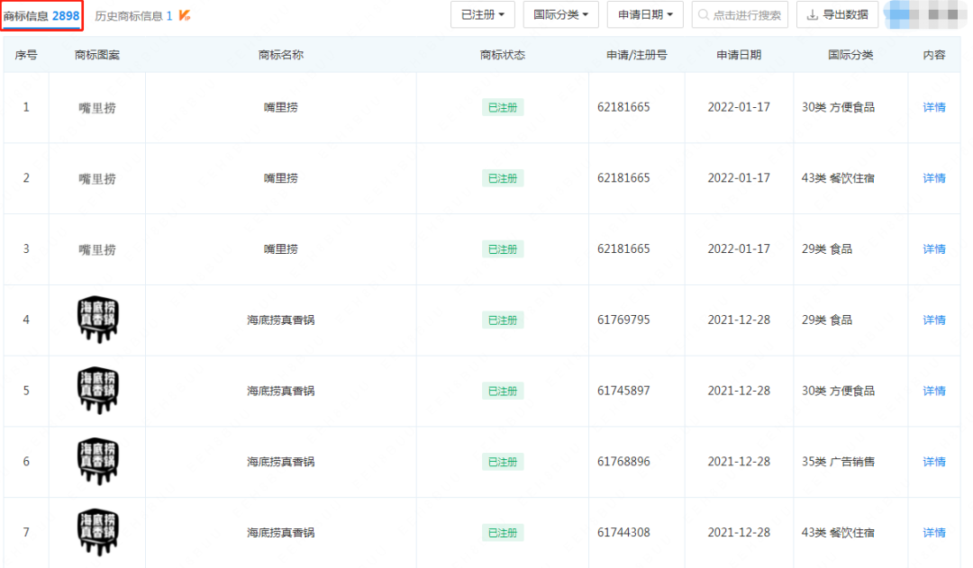973x568 pixels.
Task: Click the 已注册 status badge in row 1
Action: [503, 107]
